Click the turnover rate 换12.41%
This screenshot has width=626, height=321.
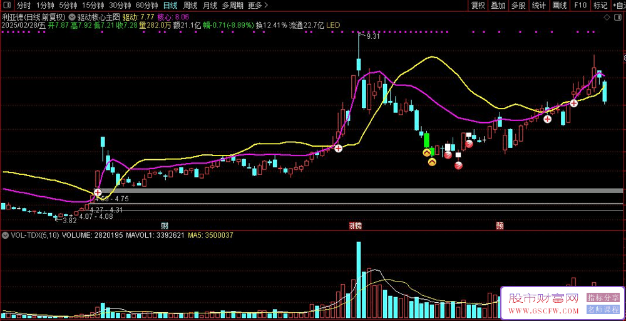coord(272,25)
